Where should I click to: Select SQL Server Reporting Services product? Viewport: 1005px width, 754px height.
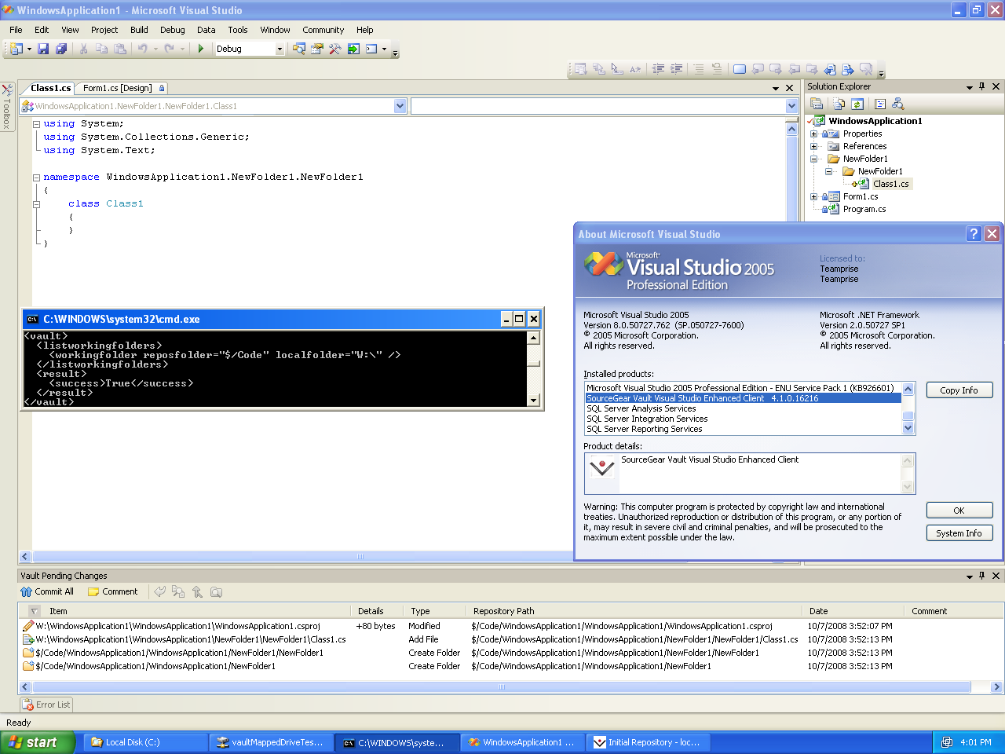point(645,429)
